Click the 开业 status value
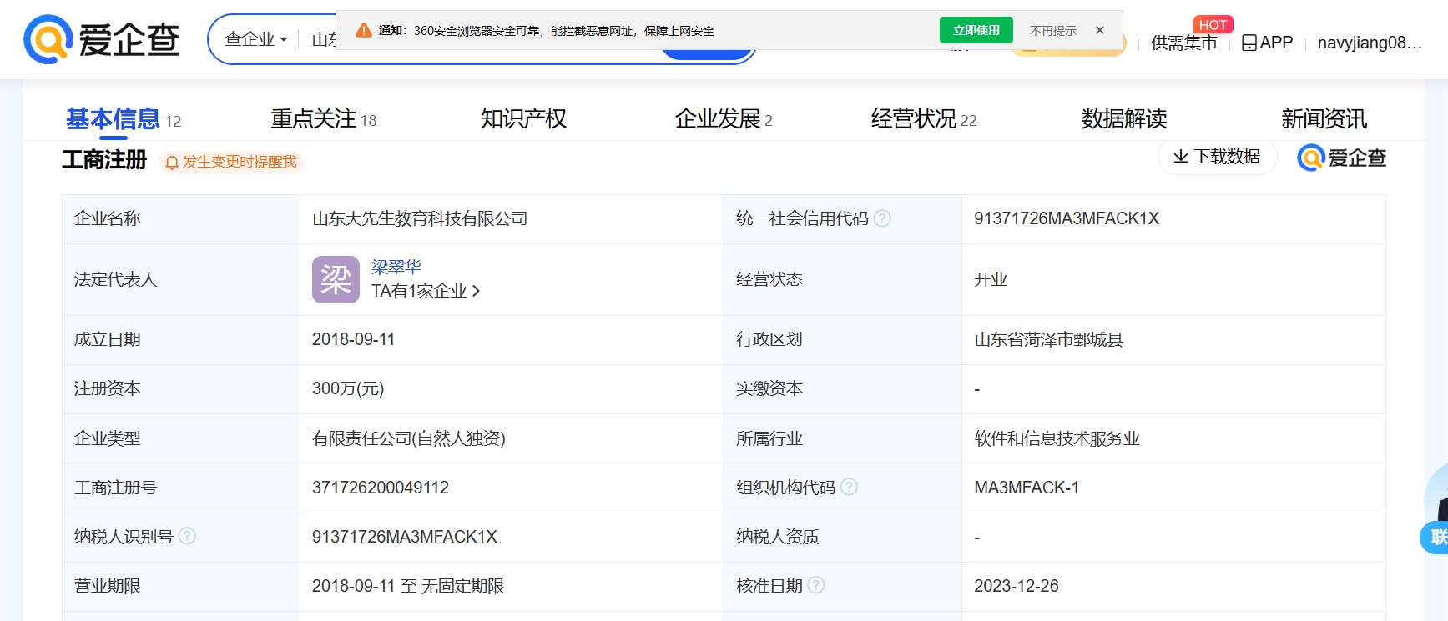 [x=991, y=279]
